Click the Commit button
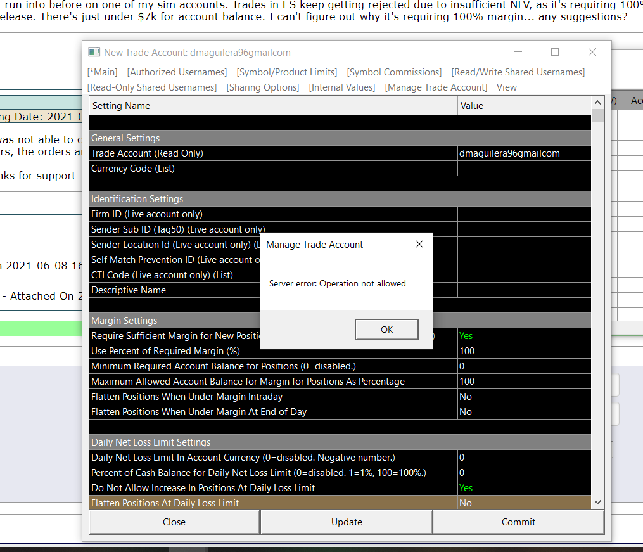Viewport: 643px width, 552px height. point(518,522)
